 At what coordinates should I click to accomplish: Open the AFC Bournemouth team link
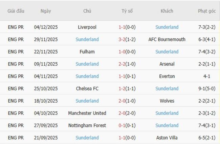pyautogui.click(x=167, y=39)
